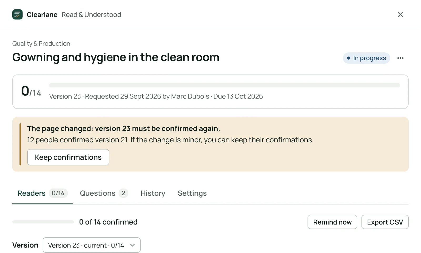Viewport: 421px width, 253px height.
Task: Click the Clearlane logo icon
Action: 17,14
